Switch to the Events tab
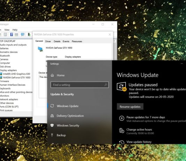The height and width of the screenshot is (161, 186). (x=66, y=41)
